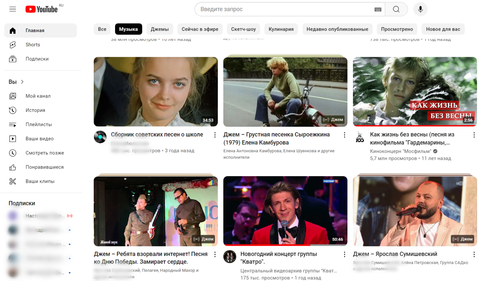Select the Все filter chip

[102, 29]
